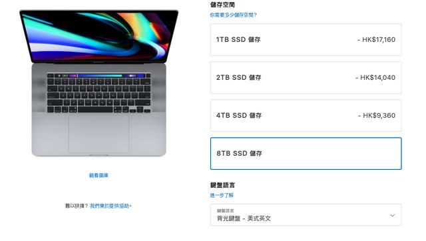Select the 1TB SSD 儲存 option

coord(306,40)
